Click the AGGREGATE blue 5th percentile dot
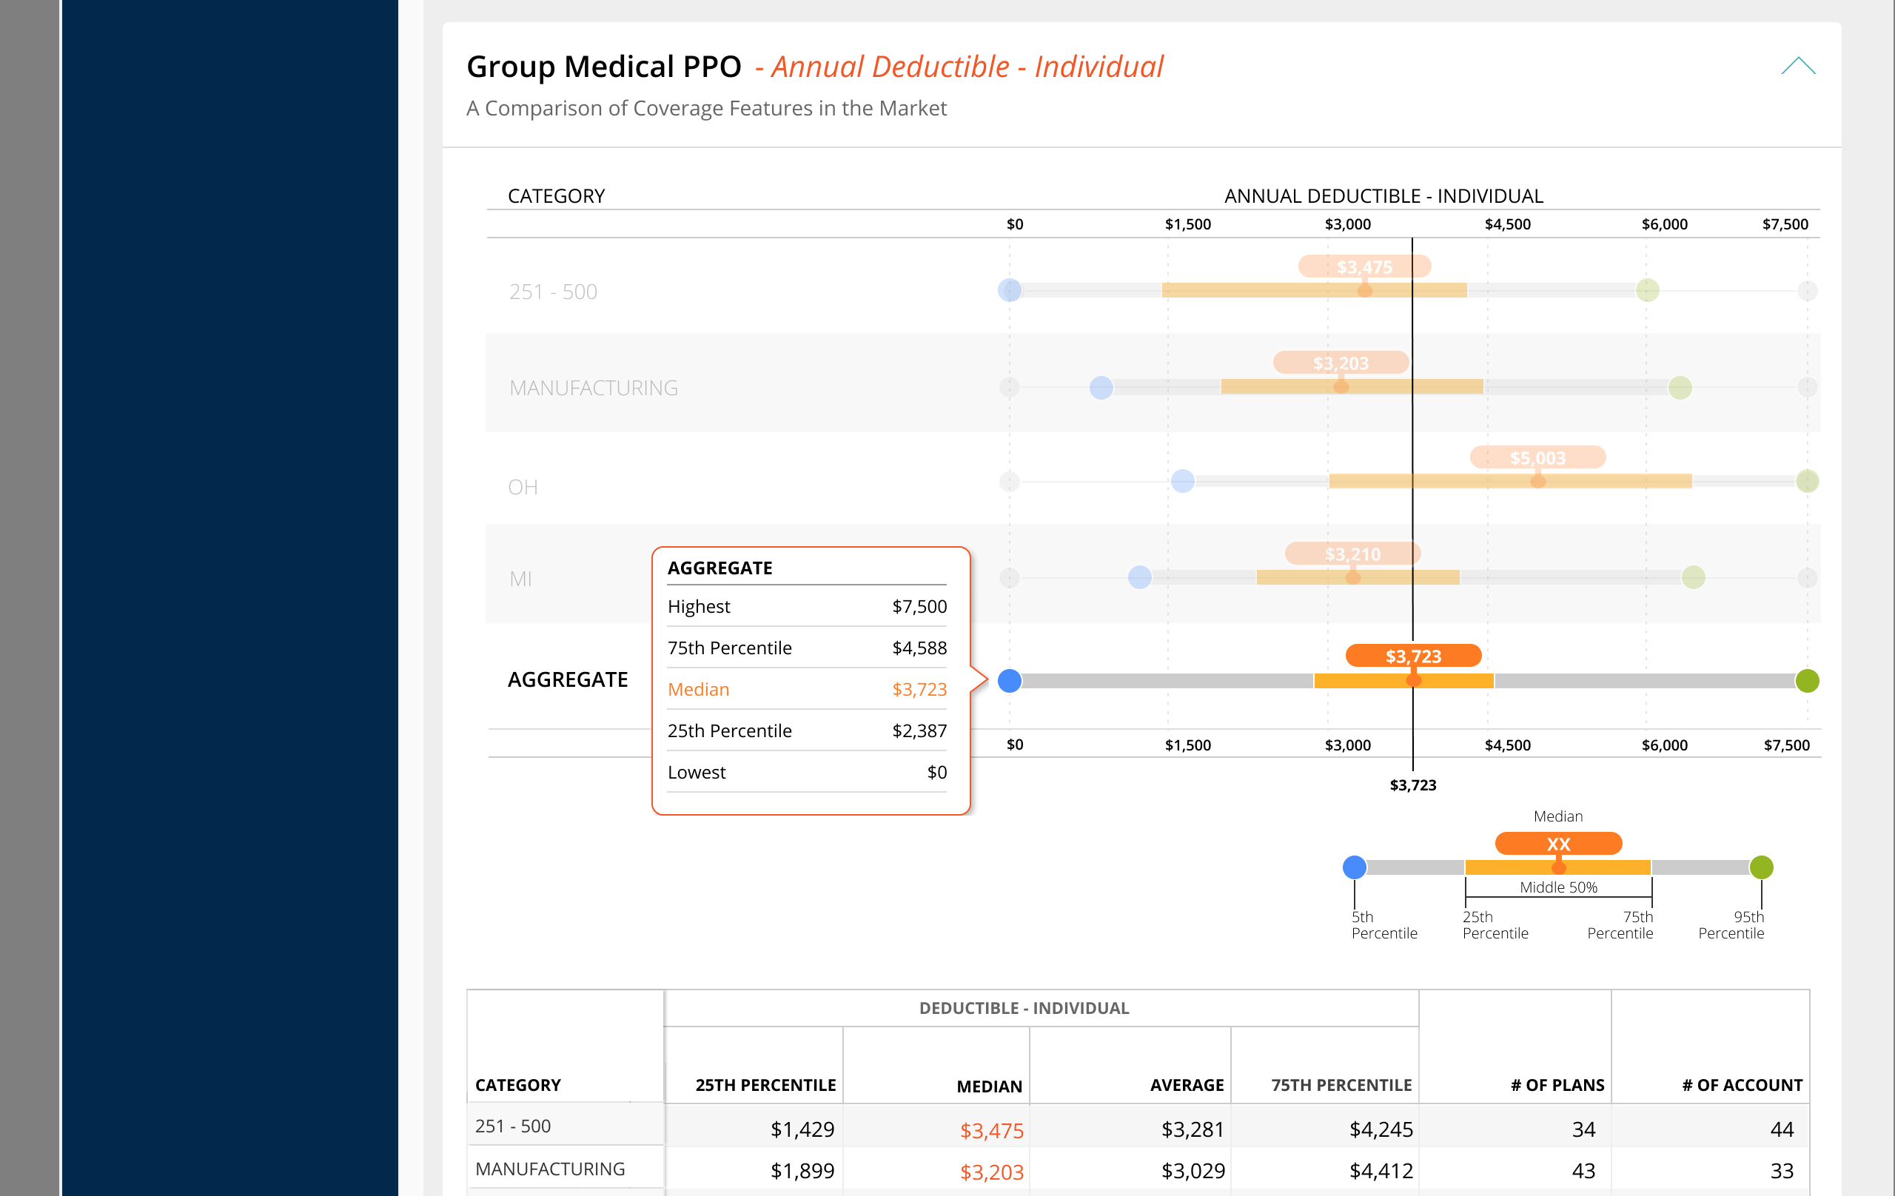This screenshot has height=1196, width=1895. coord(1010,681)
